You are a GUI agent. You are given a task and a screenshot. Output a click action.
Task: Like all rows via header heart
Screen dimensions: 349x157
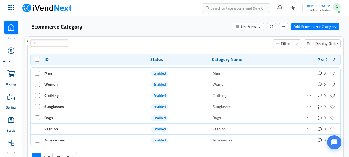(x=333, y=60)
